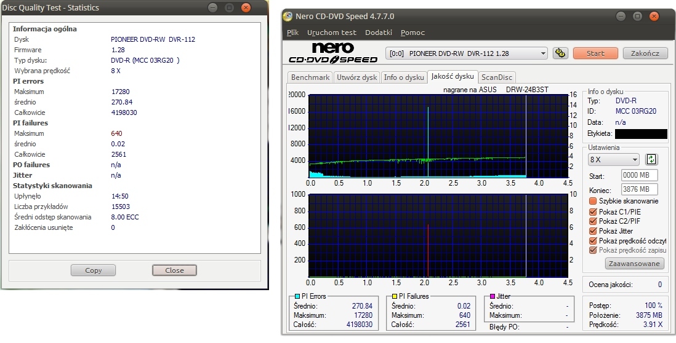
Task: Click the Prędkość value 3.91 X
Action: click(653, 325)
